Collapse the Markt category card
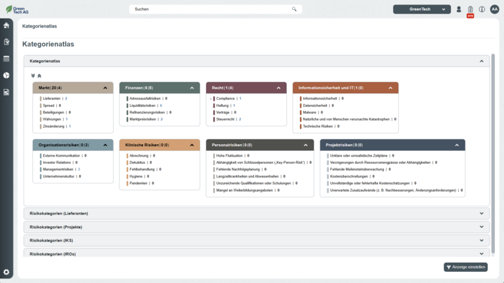Image resolution: width=504 pixels, height=283 pixels. point(105,88)
